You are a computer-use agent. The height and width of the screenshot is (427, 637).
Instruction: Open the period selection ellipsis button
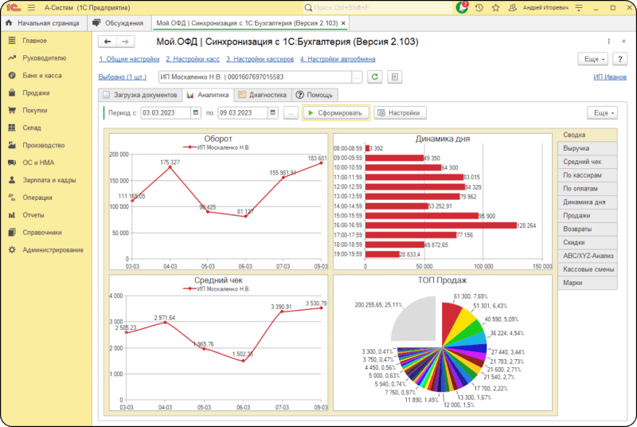[291, 113]
